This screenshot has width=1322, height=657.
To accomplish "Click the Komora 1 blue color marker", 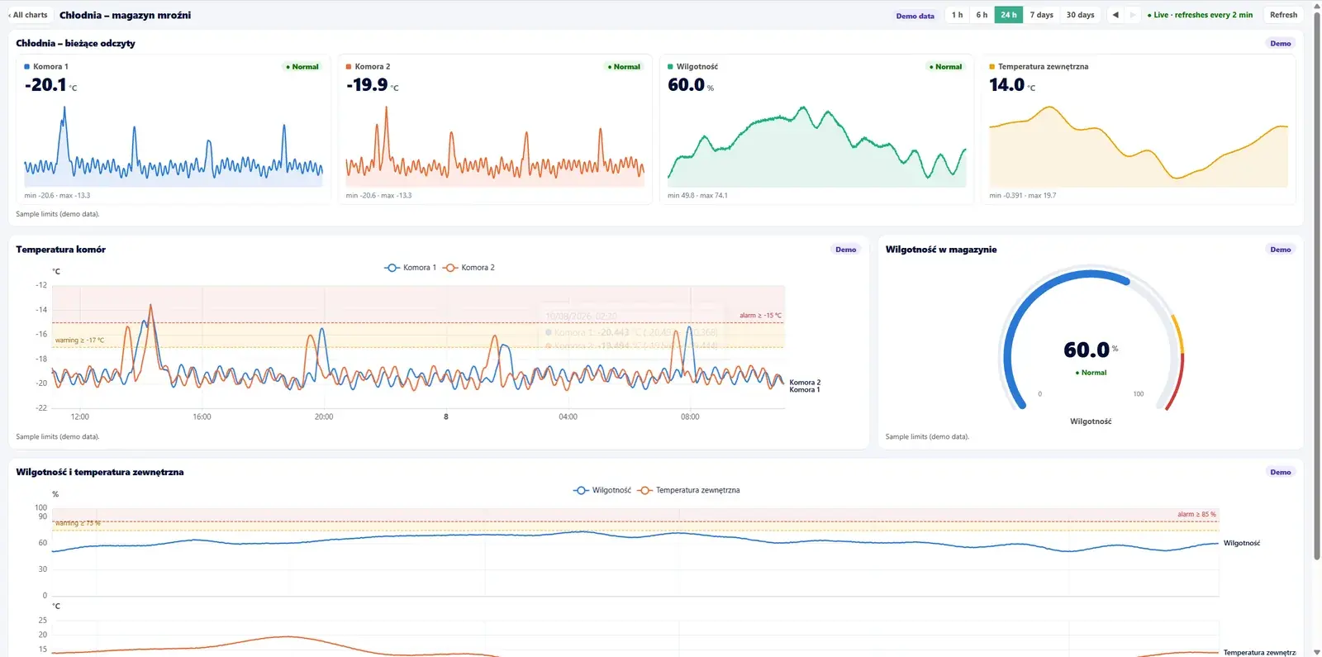I will [x=27, y=67].
